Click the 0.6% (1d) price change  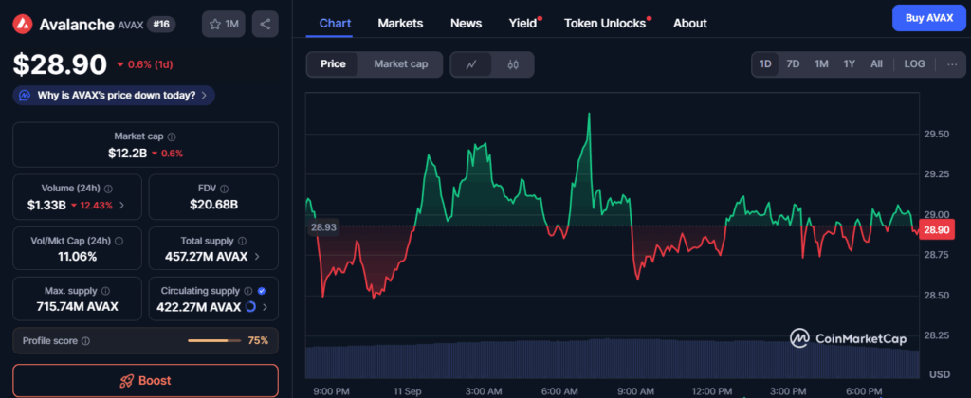[x=144, y=64]
